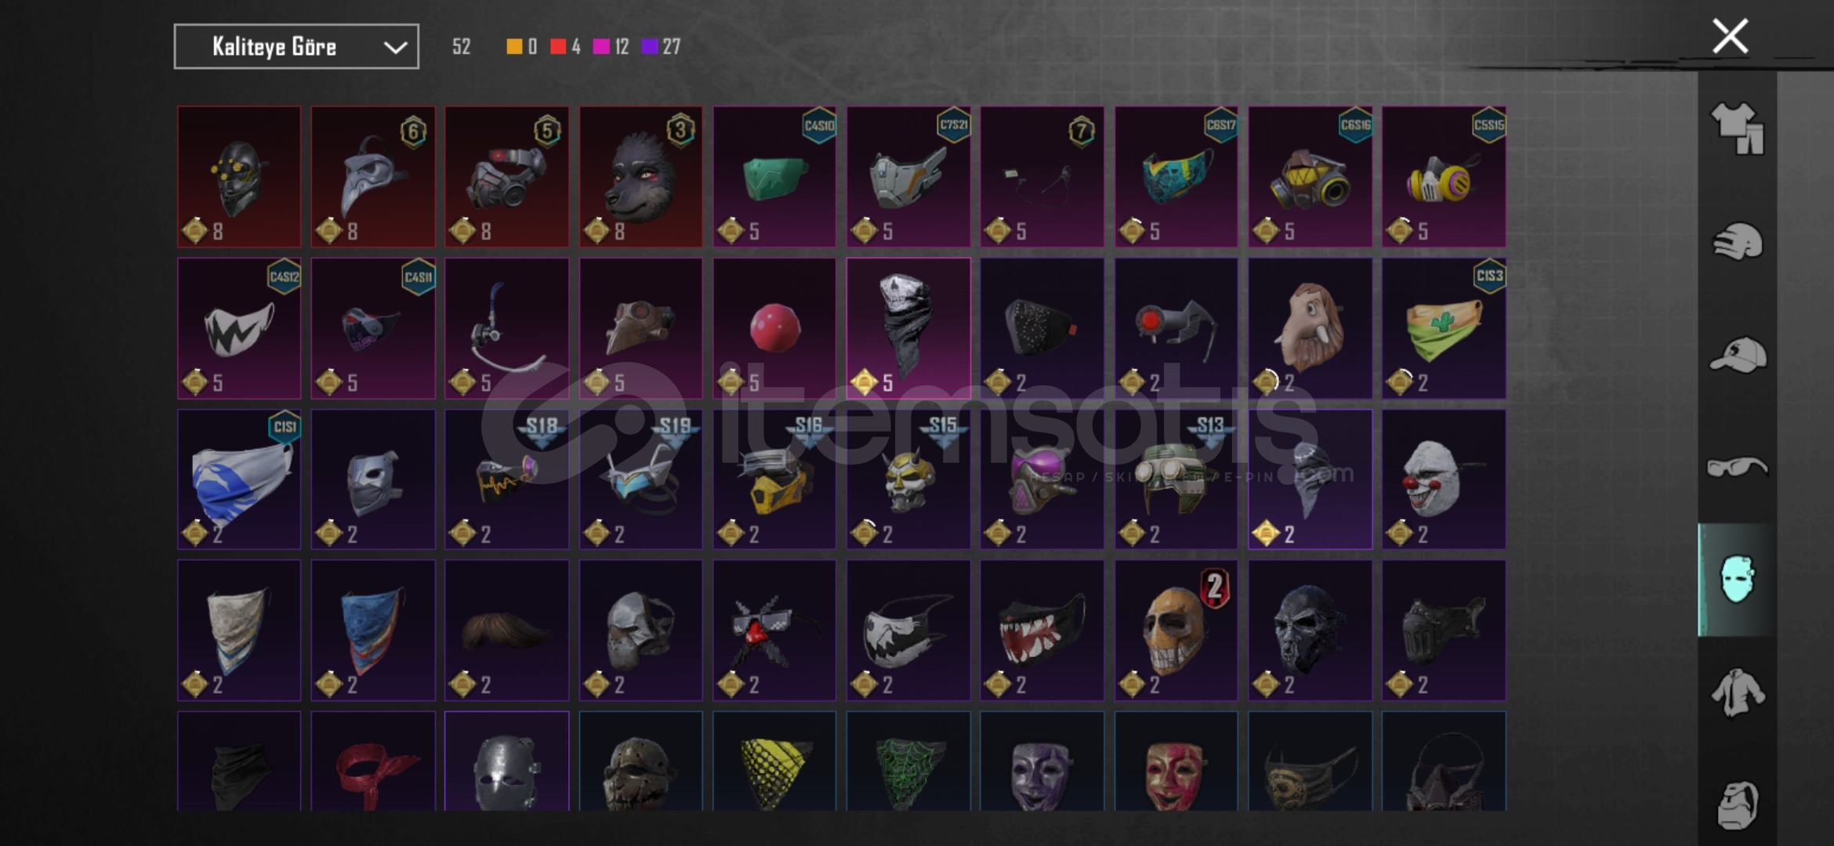The height and width of the screenshot is (846, 1834).
Task: Filter by the red rarity swatch
Action: (x=558, y=47)
